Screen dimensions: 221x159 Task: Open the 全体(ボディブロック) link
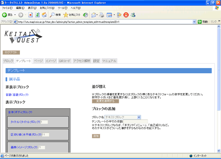pyautogui.click(x=20, y=112)
